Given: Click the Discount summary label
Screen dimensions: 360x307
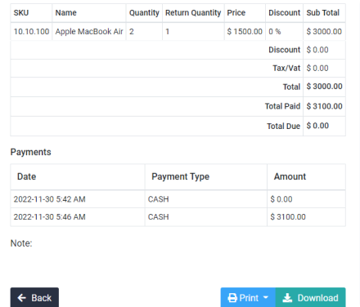Looking at the screenshot, I should pyautogui.click(x=285, y=50).
